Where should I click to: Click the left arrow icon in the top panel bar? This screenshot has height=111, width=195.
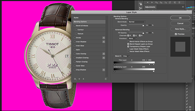pyautogui.click(x=148, y=2)
